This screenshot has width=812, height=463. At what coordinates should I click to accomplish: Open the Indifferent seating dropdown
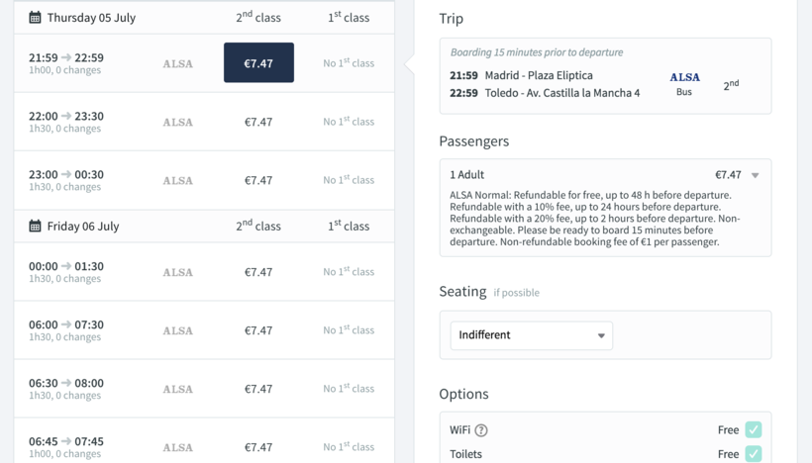[531, 335]
